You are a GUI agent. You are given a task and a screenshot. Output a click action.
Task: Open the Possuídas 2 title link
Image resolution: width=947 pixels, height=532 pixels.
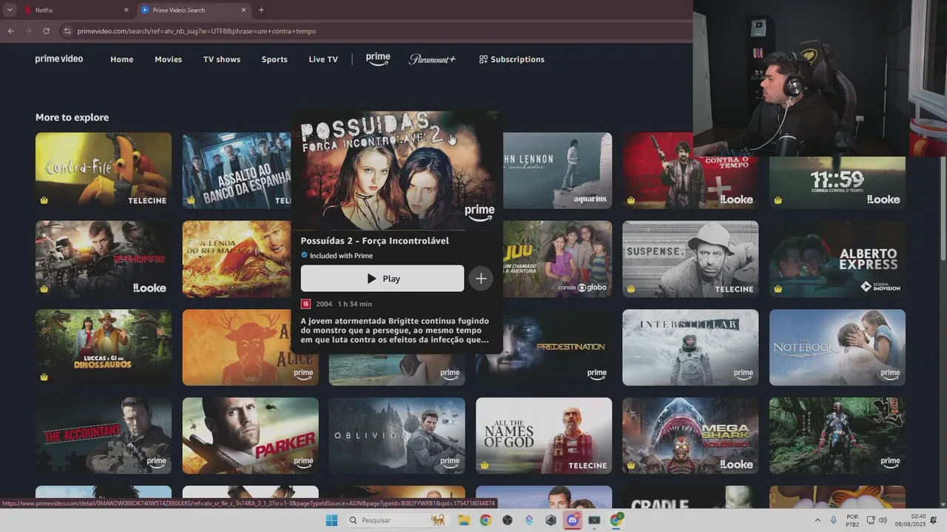pyautogui.click(x=374, y=241)
